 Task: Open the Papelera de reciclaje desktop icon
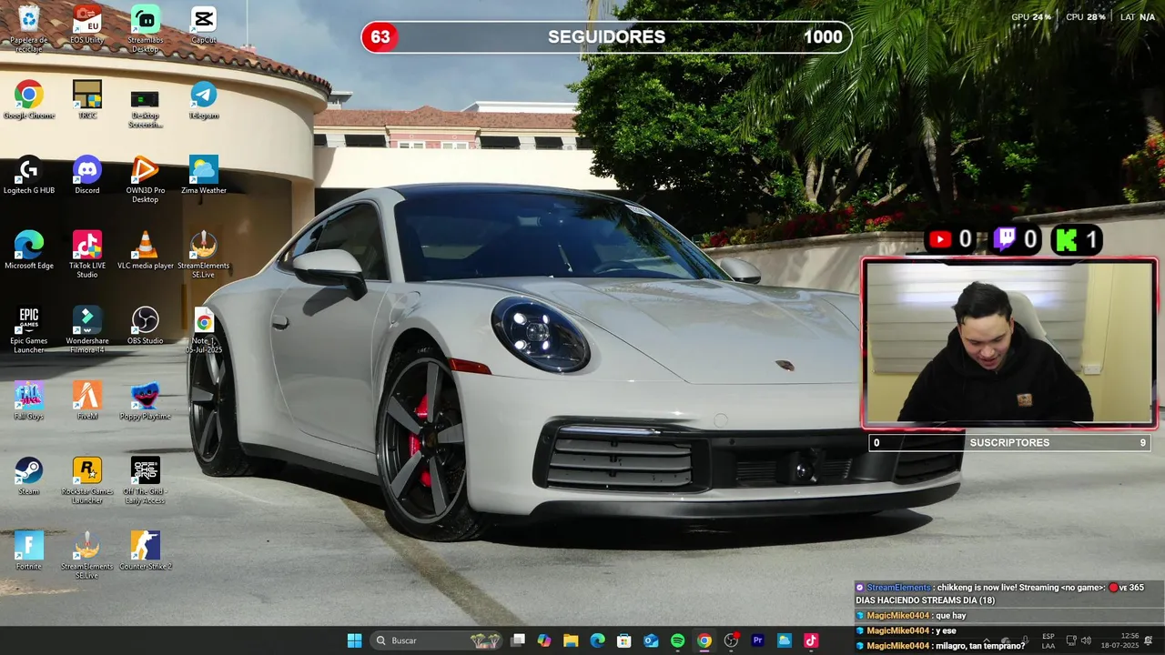(29, 28)
